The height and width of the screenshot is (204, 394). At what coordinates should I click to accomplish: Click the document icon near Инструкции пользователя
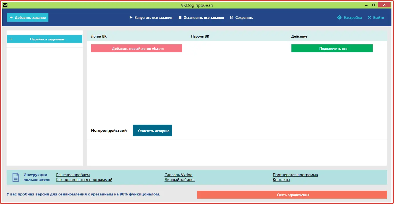pyautogui.click(x=16, y=177)
